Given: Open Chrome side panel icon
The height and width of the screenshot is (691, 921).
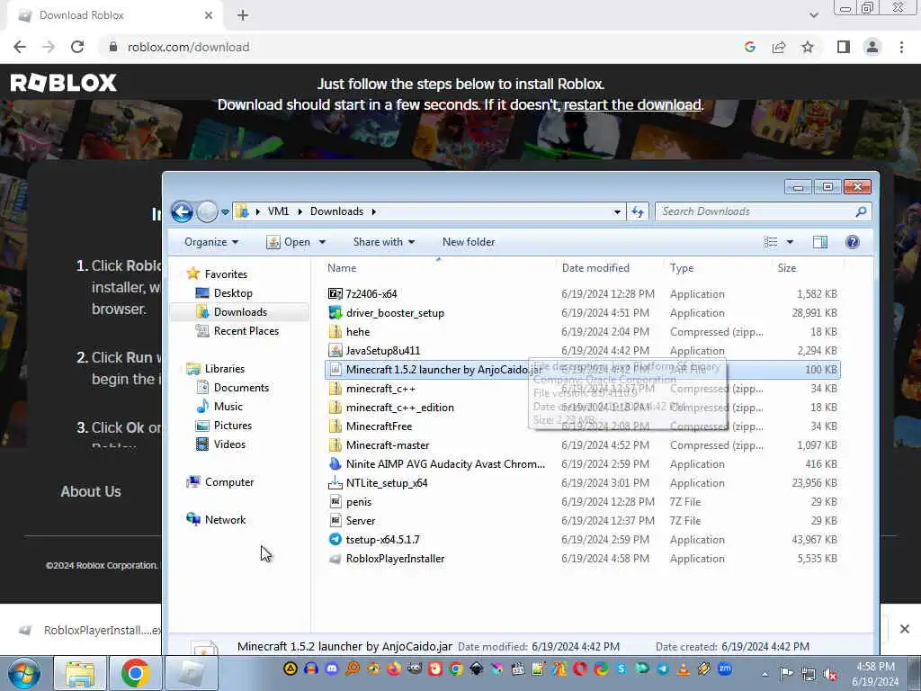Looking at the screenshot, I should tap(843, 47).
